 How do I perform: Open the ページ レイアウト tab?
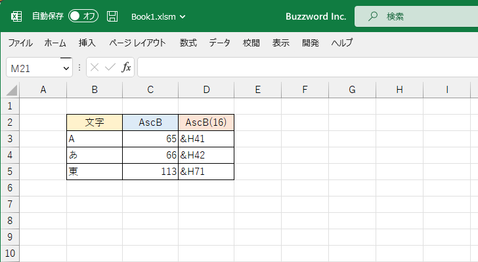tap(137, 43)
